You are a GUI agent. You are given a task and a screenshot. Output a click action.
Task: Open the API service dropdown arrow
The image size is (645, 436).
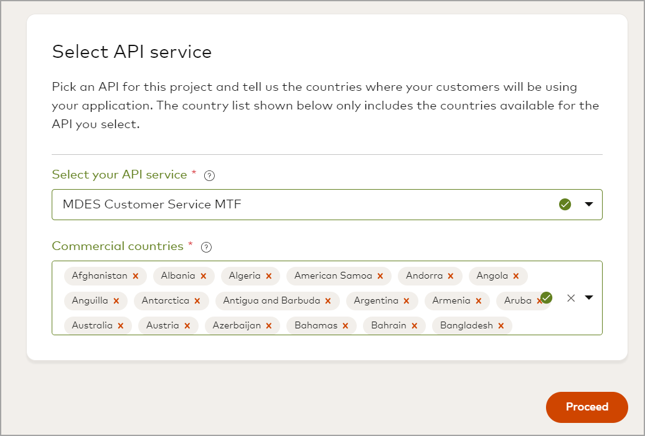pyautogui.click(x=589, y=204)
